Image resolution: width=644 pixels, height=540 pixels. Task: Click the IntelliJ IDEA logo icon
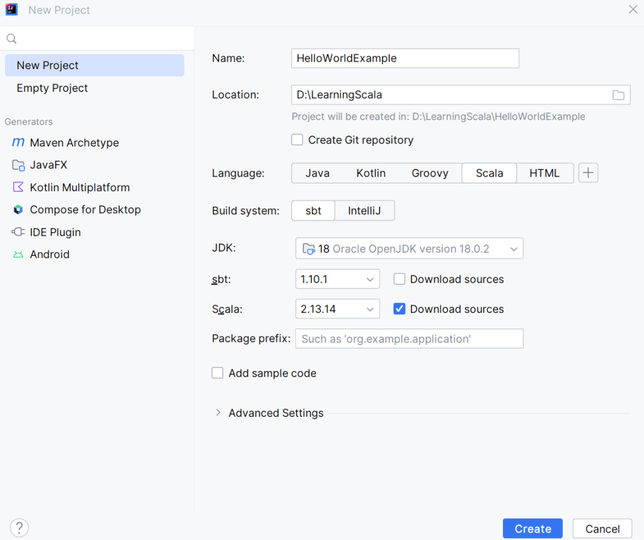(11, 9)
